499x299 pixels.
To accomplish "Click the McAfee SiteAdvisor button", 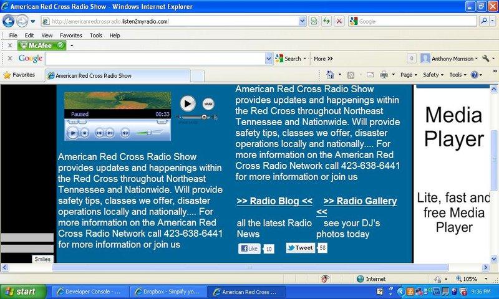I will click(42, 45).
